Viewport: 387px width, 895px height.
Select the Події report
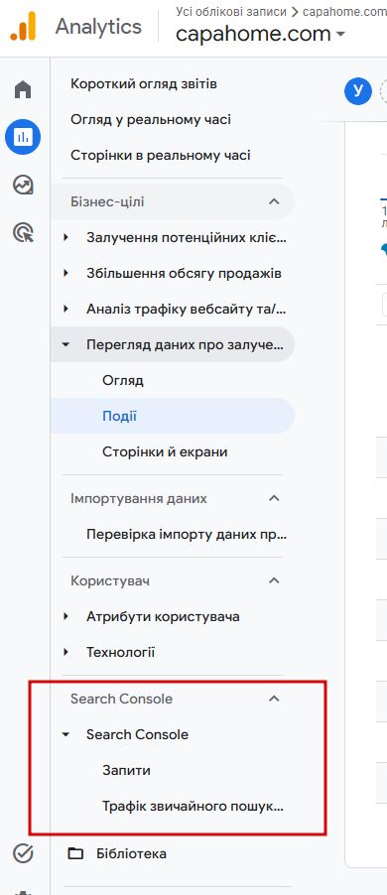[x=119, y=416]
